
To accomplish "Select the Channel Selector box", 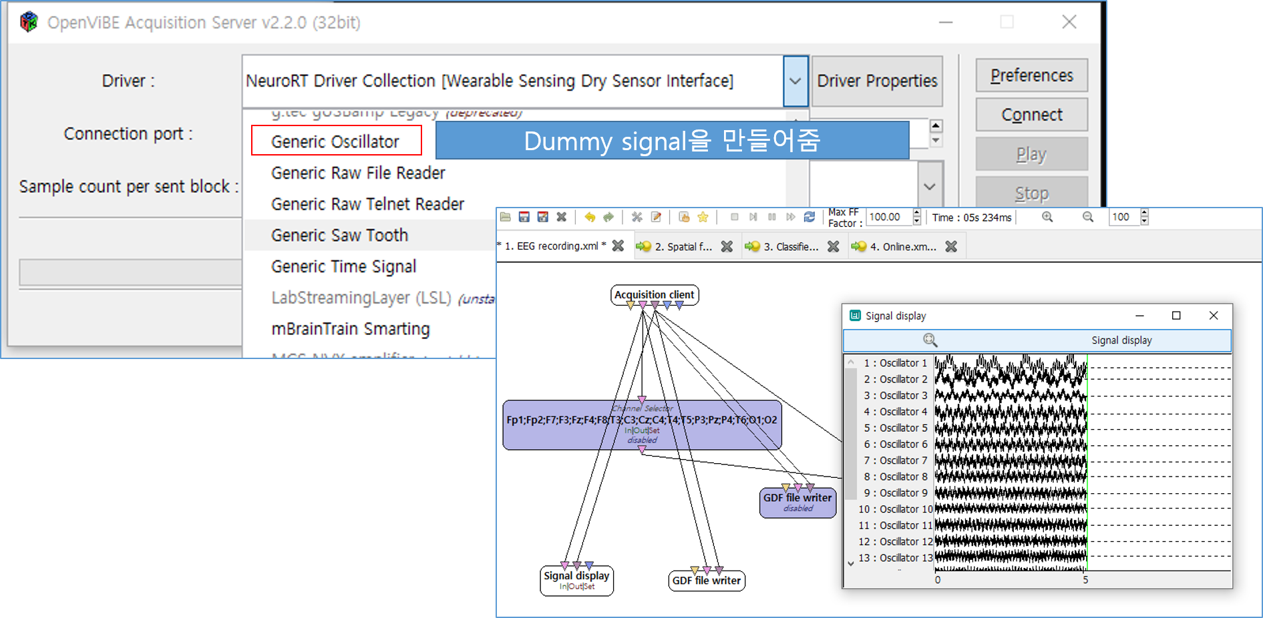I will (x=642, y=425).
